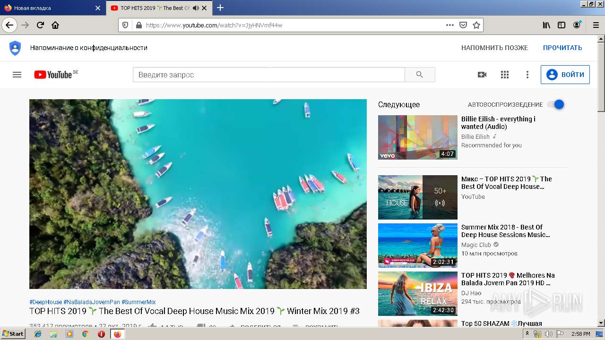The image size is (605, 340).
Task: Click the YouTube search magnifier button
Action: click(420, 75)
